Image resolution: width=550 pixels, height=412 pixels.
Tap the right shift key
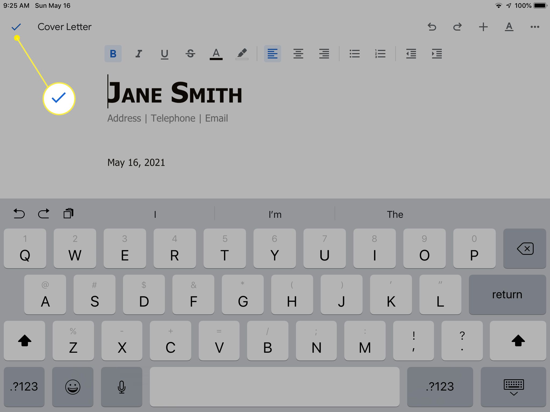518,341
